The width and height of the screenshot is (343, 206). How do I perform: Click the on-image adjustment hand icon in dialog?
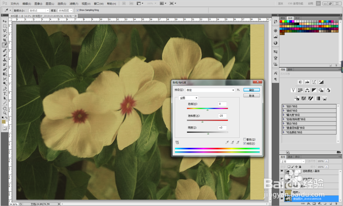pyautogui.click(x=177, y=142)
